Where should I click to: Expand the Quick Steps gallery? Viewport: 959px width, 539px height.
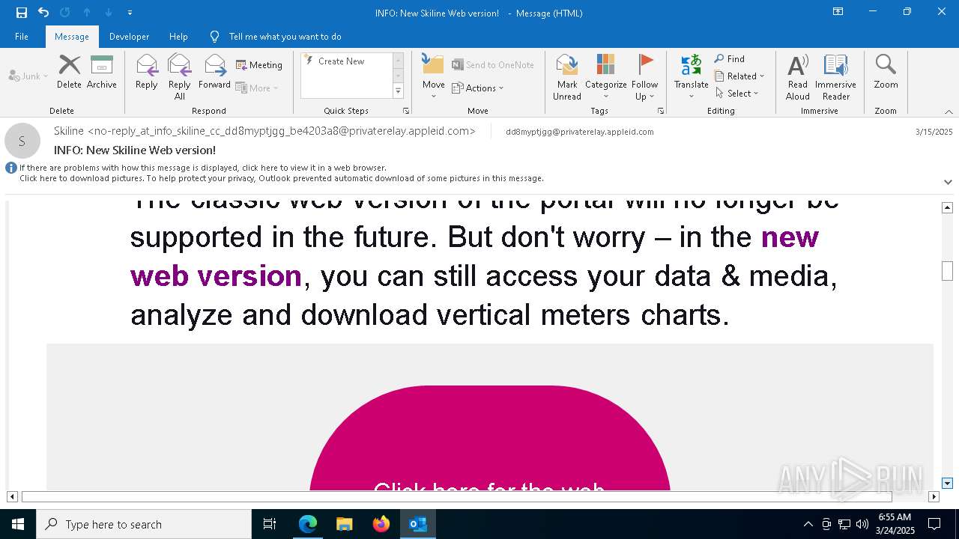coord(398,91)
